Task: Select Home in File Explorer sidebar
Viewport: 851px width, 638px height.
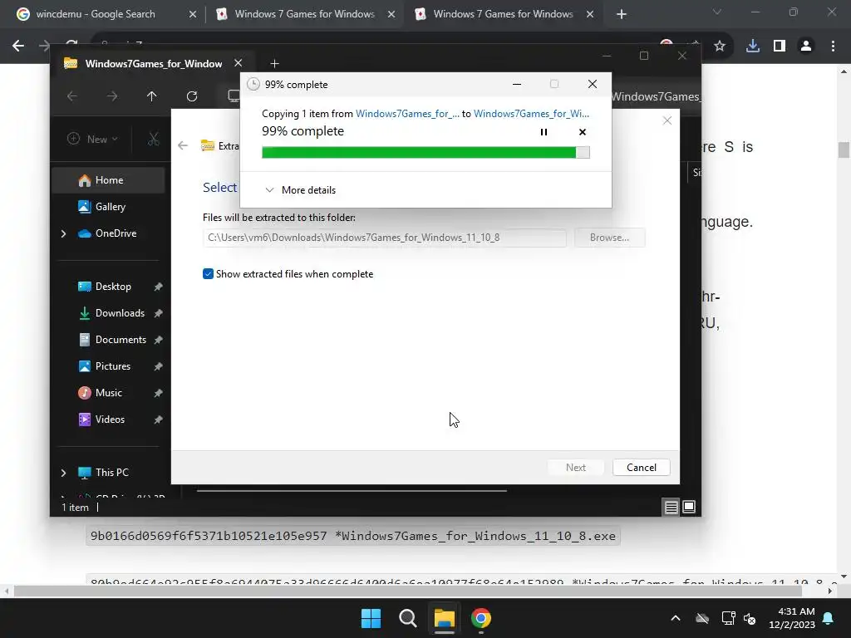Action: [109, 180]
